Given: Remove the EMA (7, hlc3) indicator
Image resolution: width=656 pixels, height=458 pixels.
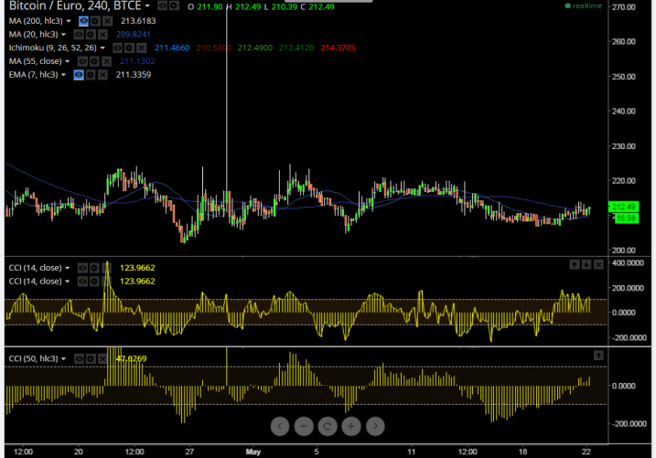Looking at the screenshot, I should tap(102, 75).
